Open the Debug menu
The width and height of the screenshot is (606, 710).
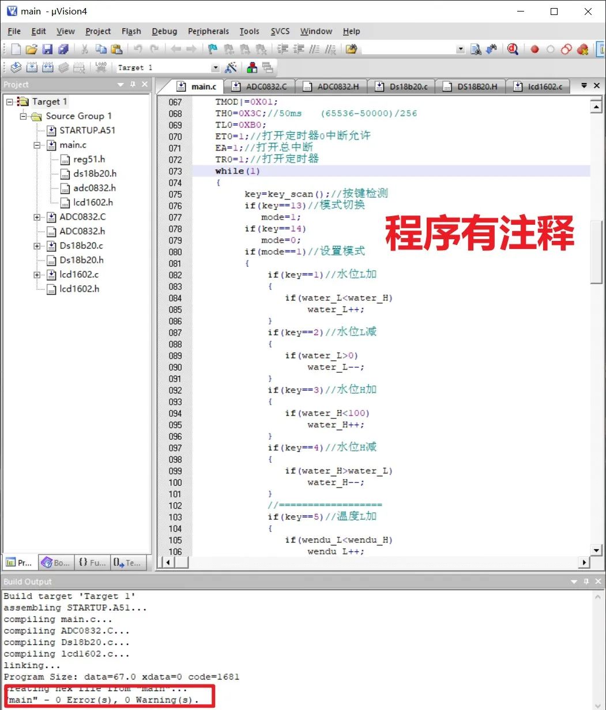164,31
